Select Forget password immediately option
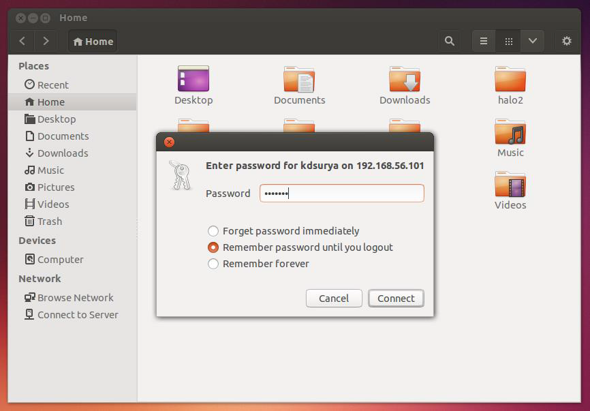The width and height of the screenshot is (590, 411). (x=214, y=231)
